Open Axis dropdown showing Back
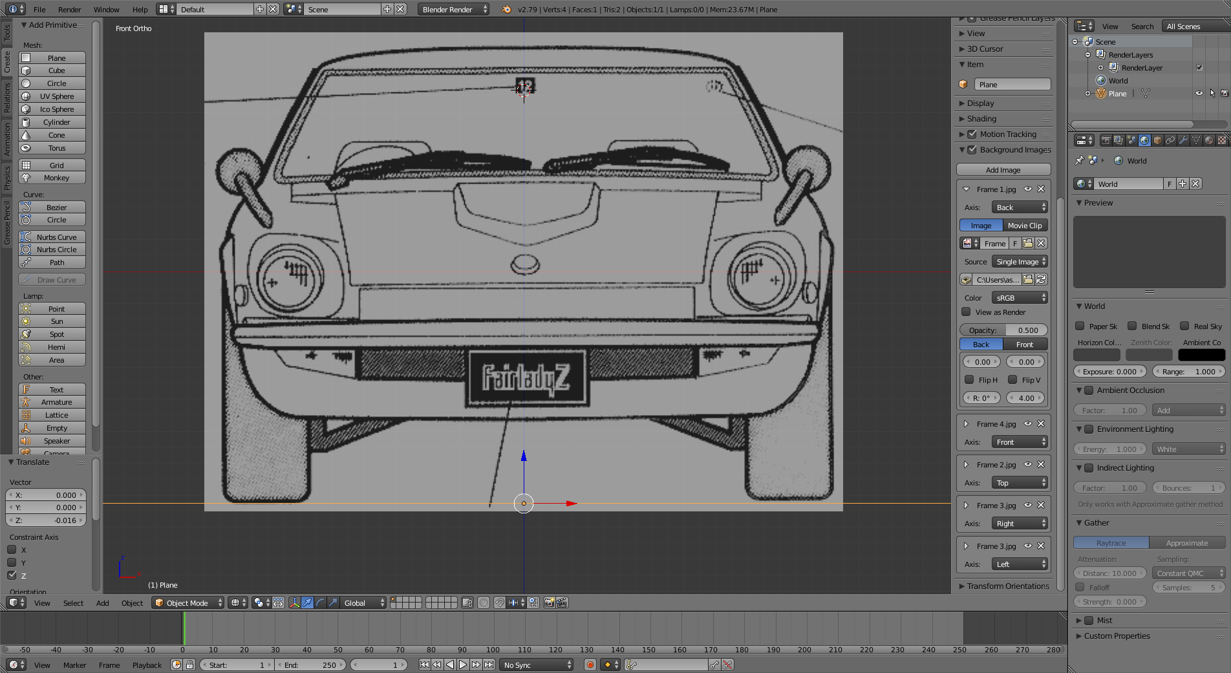This screenshot has height=673, width=1231. (1020, 207)
